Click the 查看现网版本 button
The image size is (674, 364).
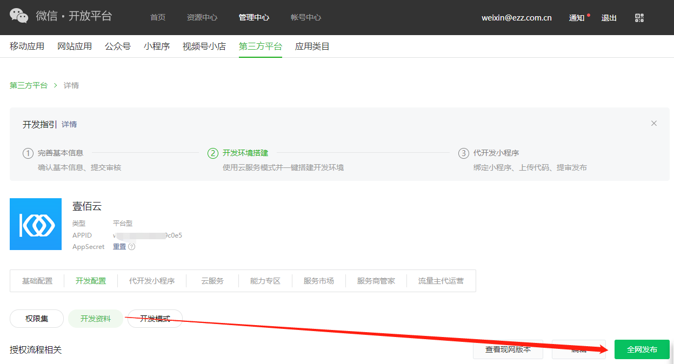(508, 349)
